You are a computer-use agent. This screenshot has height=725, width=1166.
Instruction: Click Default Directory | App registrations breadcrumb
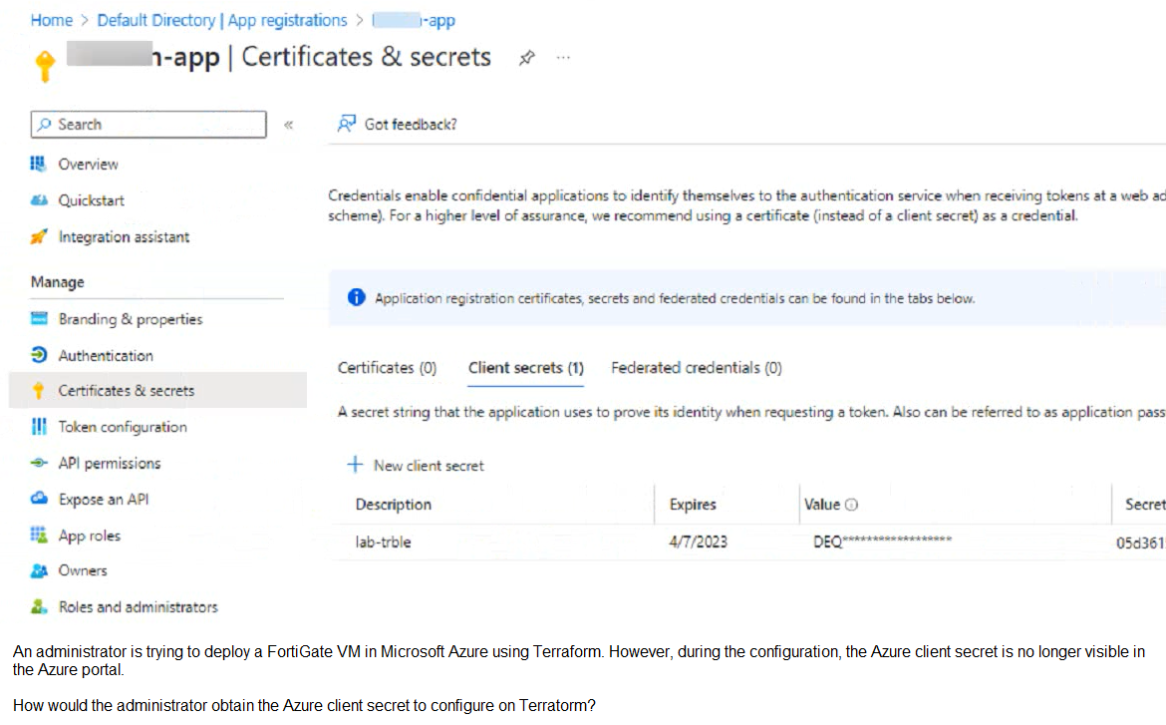pos(221,20)
